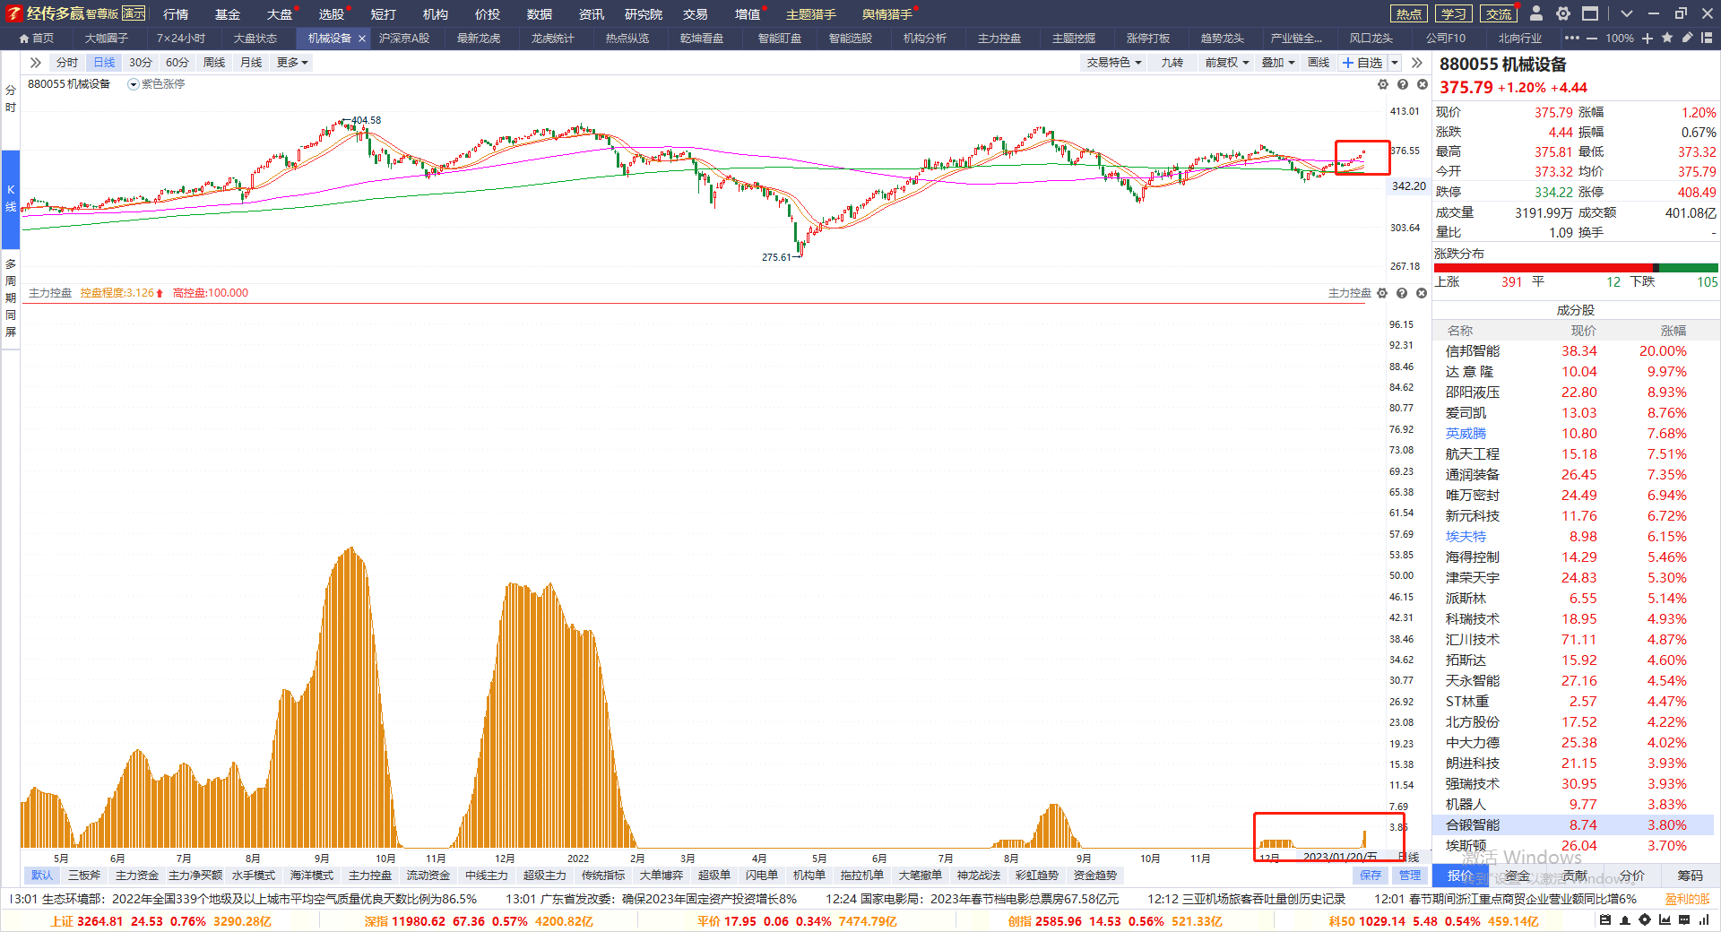Viewport: 1721px width, 932px height.
Task: Expand the left chart toolbar double-arrow
Action: [x=36, y=63]
